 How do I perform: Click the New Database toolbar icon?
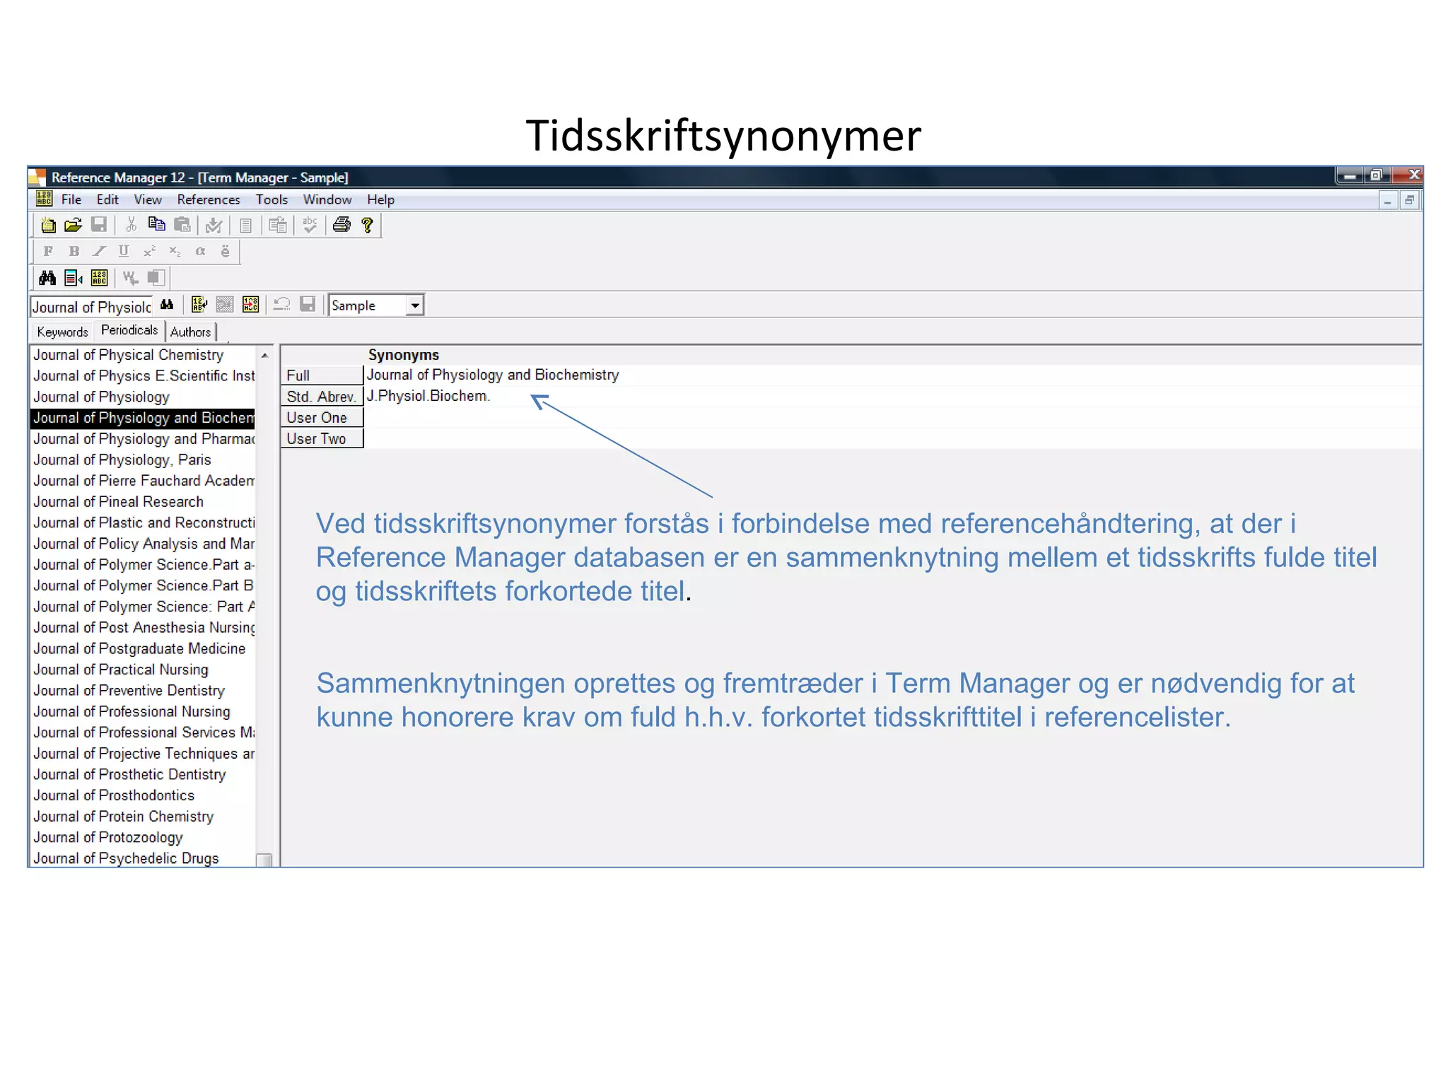click(x=48, y=226)
